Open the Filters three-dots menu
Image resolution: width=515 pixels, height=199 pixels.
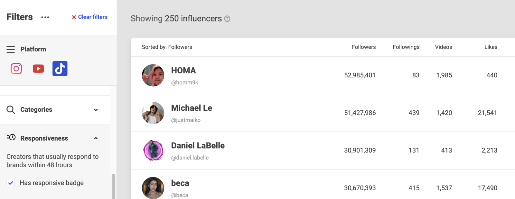coord(45,17)
